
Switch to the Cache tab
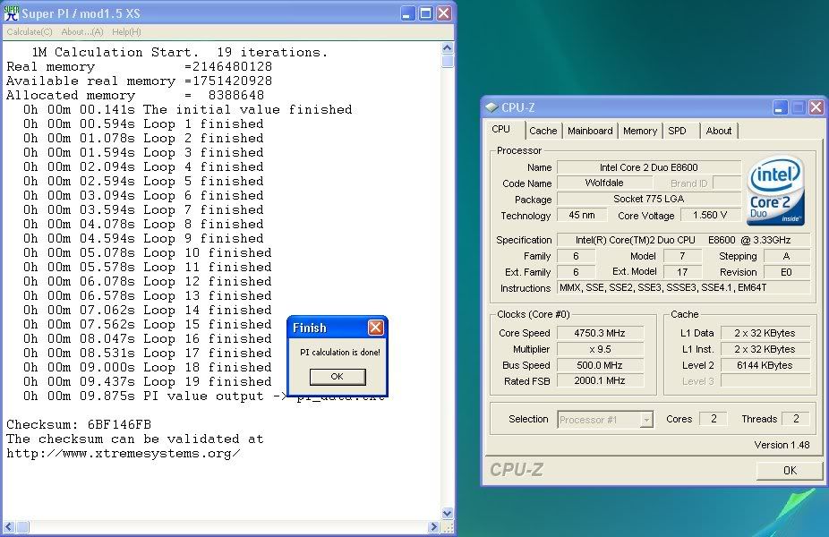click(x=543, y=131)
